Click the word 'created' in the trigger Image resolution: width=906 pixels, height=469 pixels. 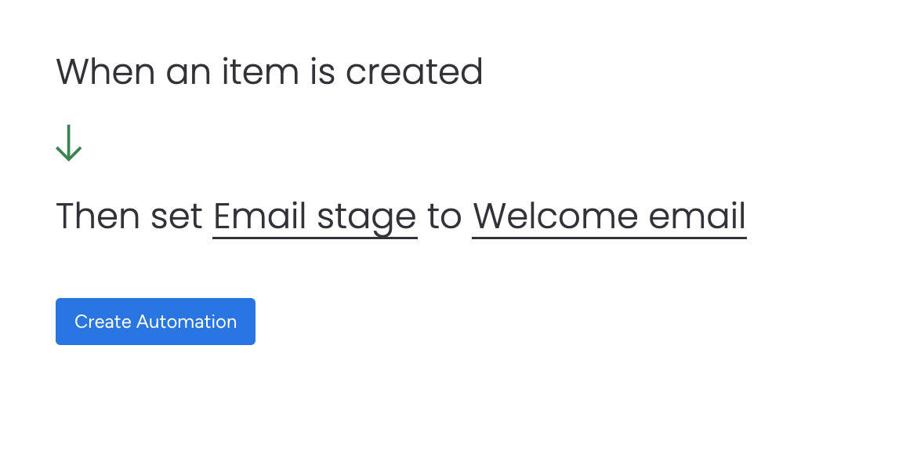(415, 72)
